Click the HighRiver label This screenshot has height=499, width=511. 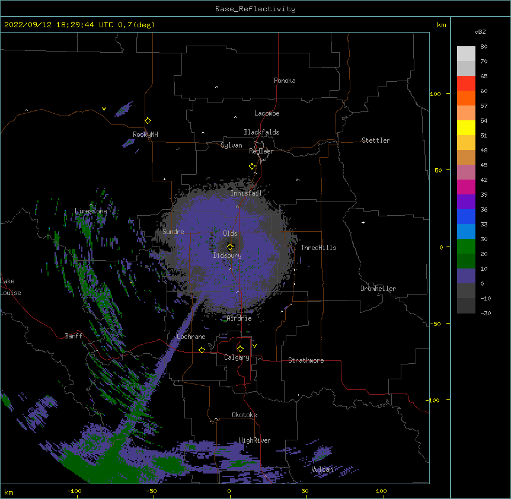(x=255, y=440)
